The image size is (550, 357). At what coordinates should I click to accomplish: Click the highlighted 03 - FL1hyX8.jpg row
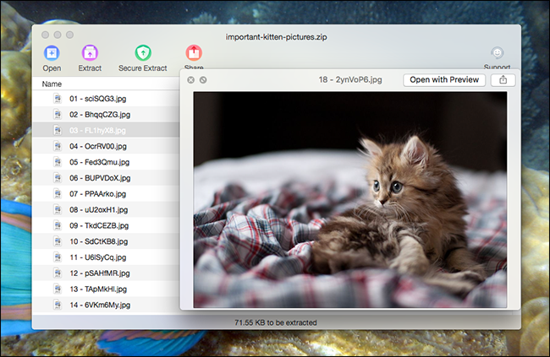106,130
